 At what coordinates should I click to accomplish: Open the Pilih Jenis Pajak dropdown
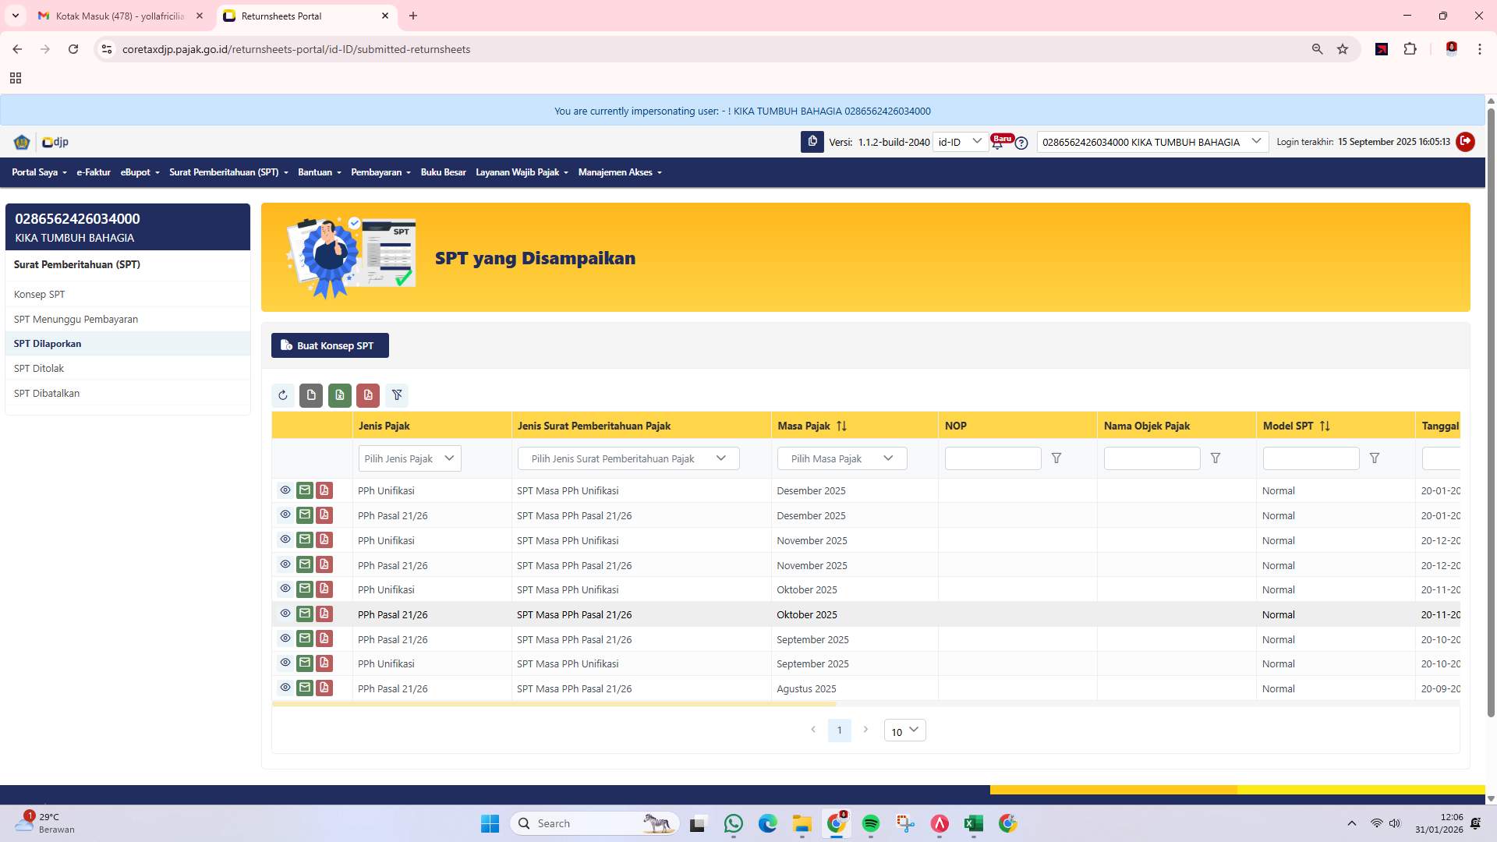point(409,458)
